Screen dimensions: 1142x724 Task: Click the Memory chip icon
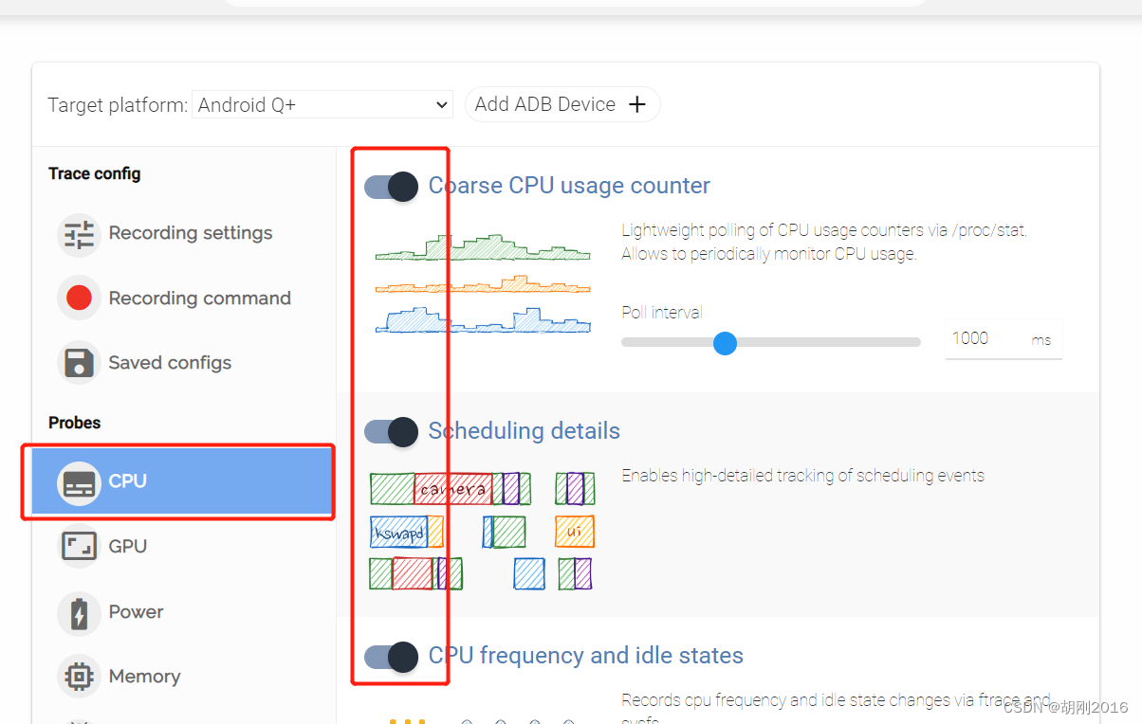tap(79, 677)
